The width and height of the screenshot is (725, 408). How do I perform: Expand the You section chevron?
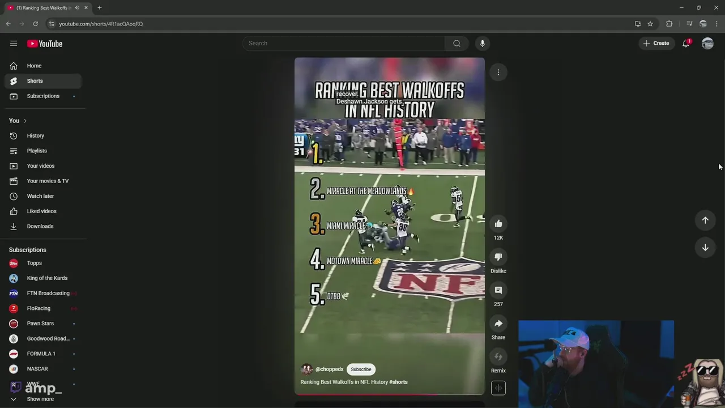pos(25,121)
